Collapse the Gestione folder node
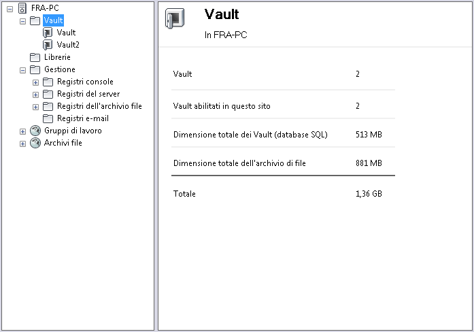 click(x=22, y=69)
